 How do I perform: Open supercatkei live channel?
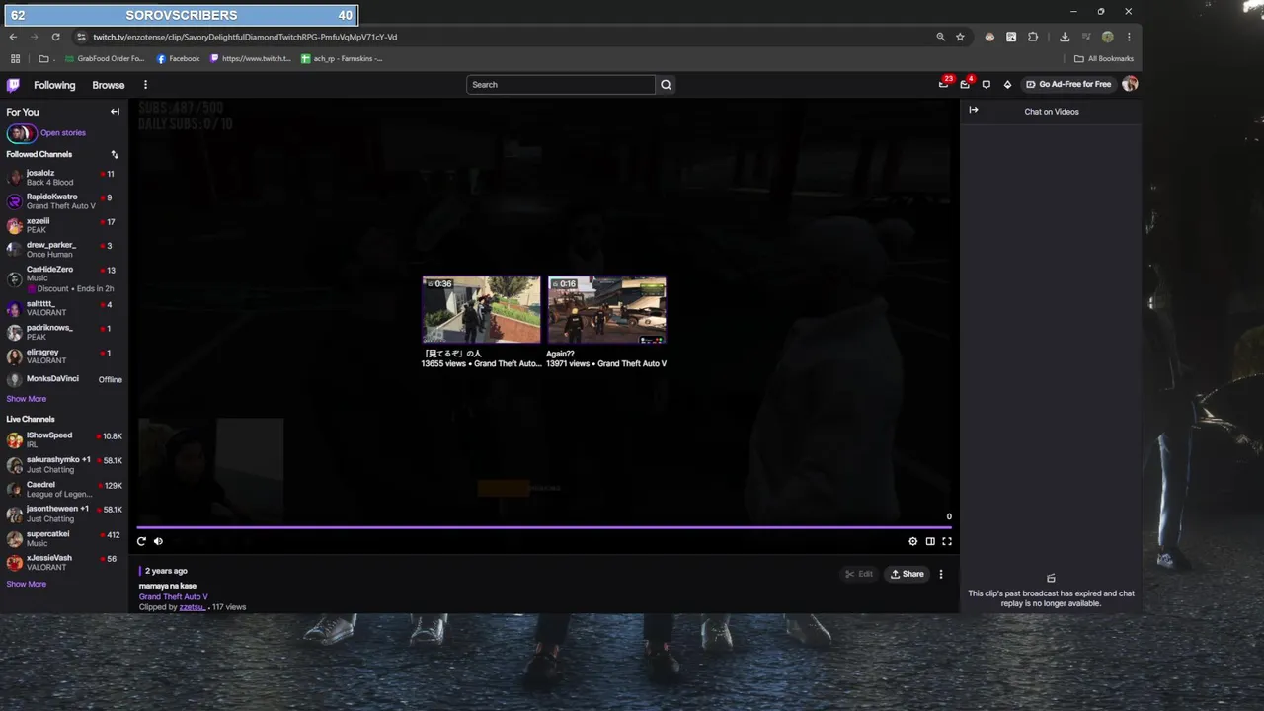click(x=63, y=538)
